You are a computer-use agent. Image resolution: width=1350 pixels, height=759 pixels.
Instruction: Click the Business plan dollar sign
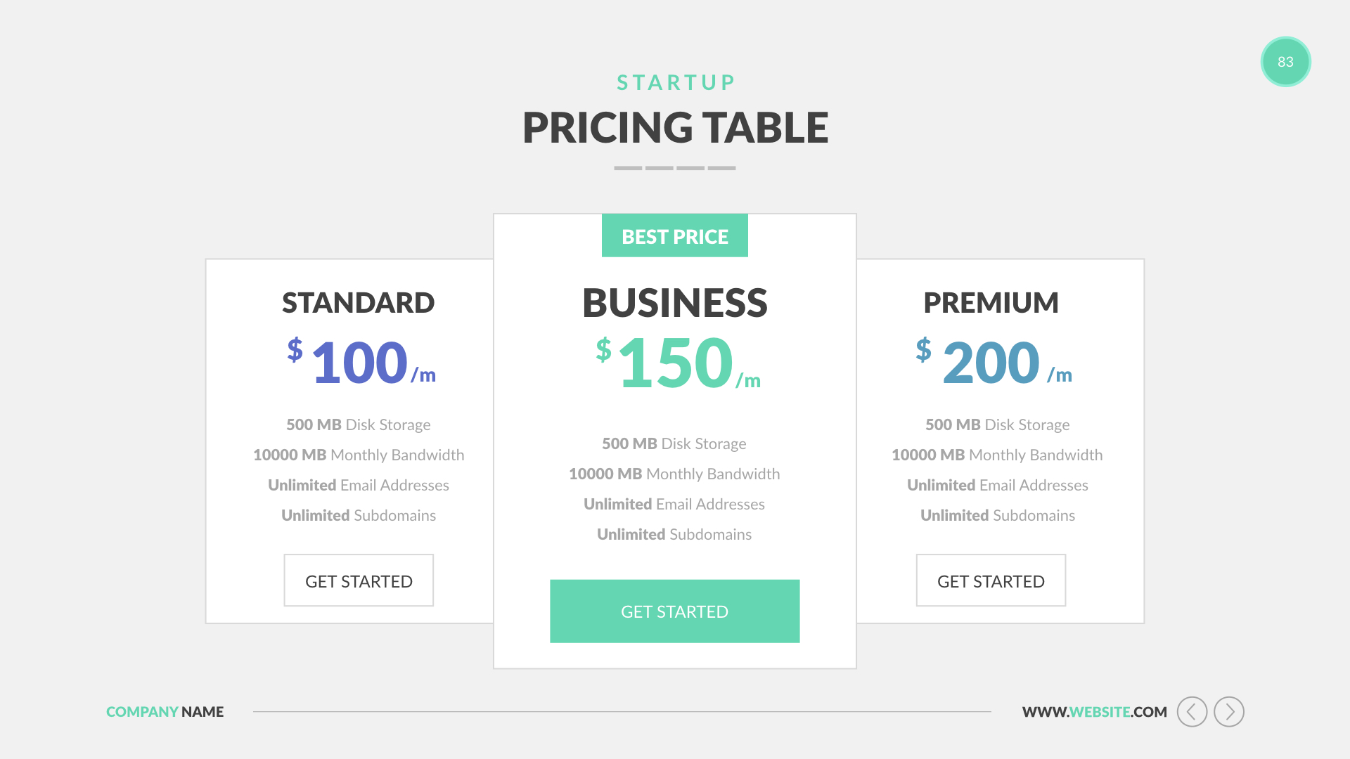pyautogui.click(x=603, y=349)
